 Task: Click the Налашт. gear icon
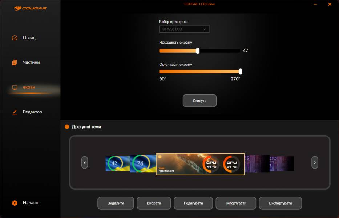15,203
